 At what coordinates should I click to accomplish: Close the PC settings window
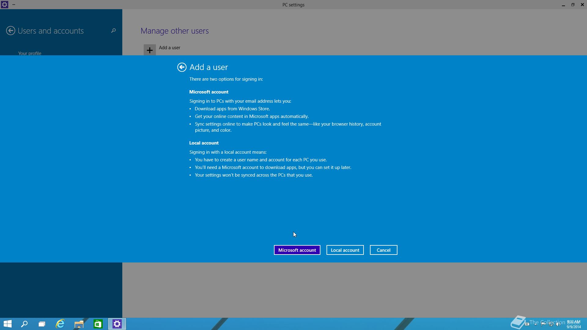click(582, 5)
